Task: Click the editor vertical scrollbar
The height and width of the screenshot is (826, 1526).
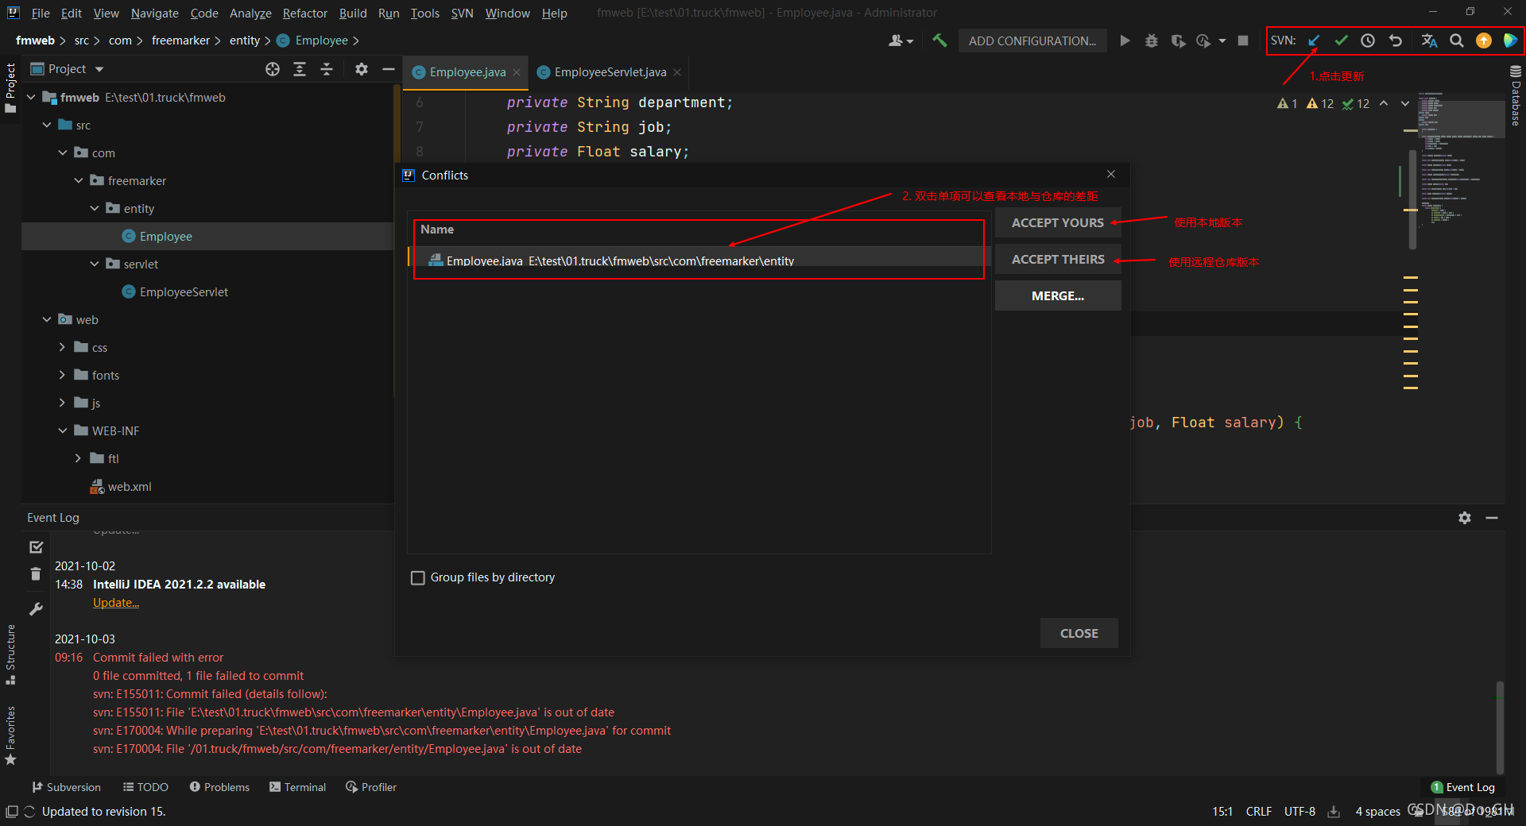Action: click(x=1412, y=199)
